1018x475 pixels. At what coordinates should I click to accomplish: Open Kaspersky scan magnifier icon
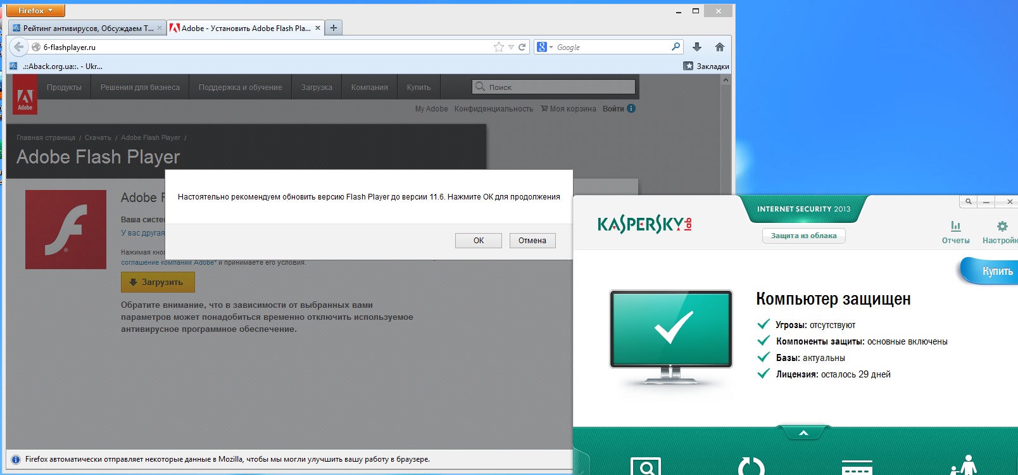click(x=646, y=466)
